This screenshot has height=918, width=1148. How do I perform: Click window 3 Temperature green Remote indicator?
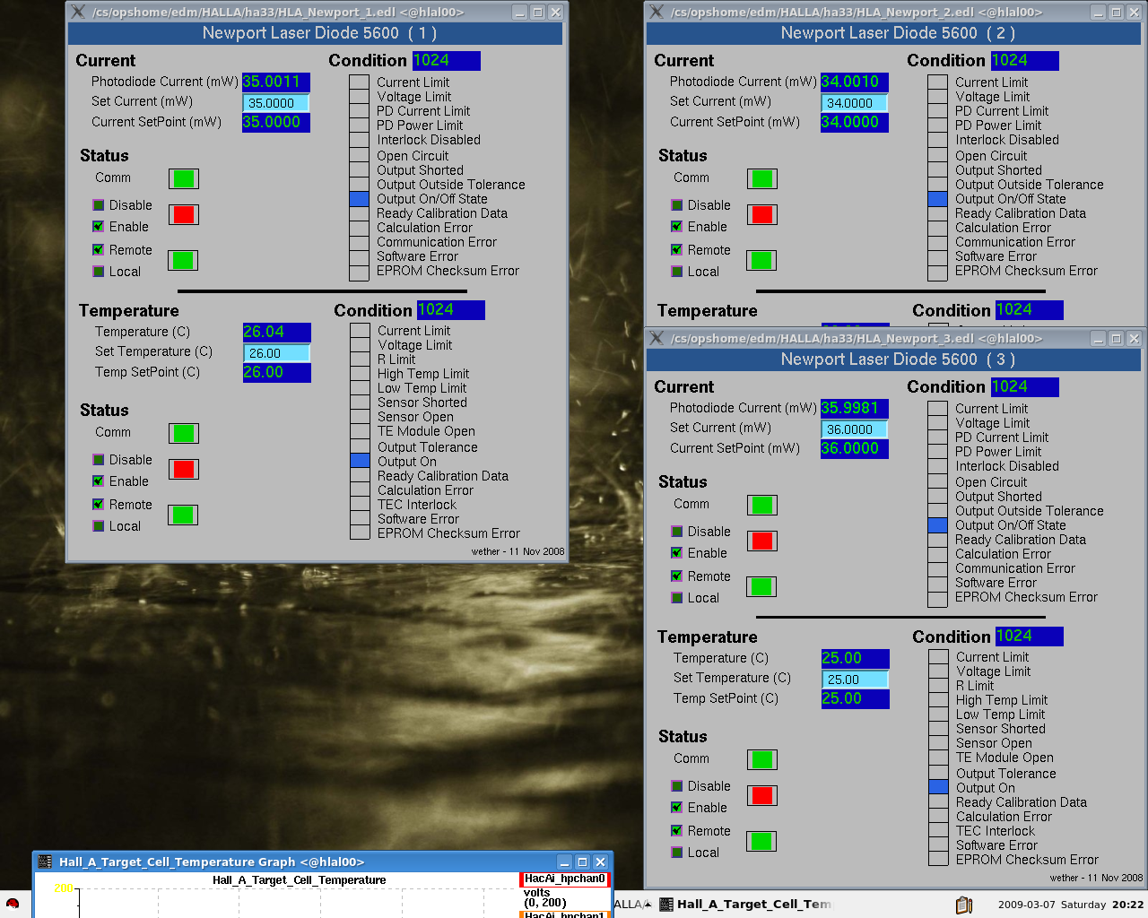click(x=762, y=841)
